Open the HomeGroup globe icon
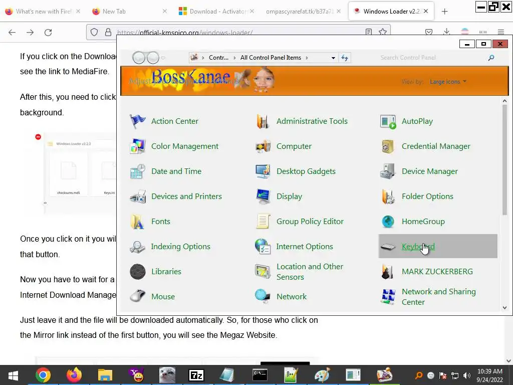This screenshot has width=513, height=385. (388, 222)
